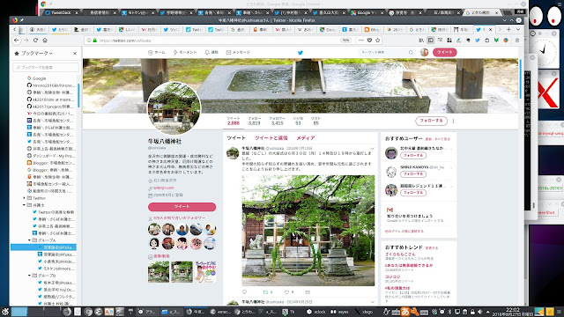Open Gmail contacts import link (他のアドレス帳)
The height and width of the screenshot is (317, 564).
tap(404, 231)
